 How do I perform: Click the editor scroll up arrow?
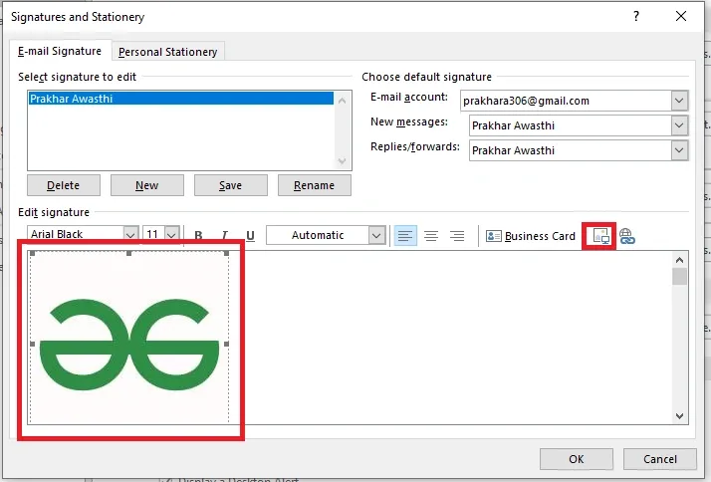coord(679,260)
